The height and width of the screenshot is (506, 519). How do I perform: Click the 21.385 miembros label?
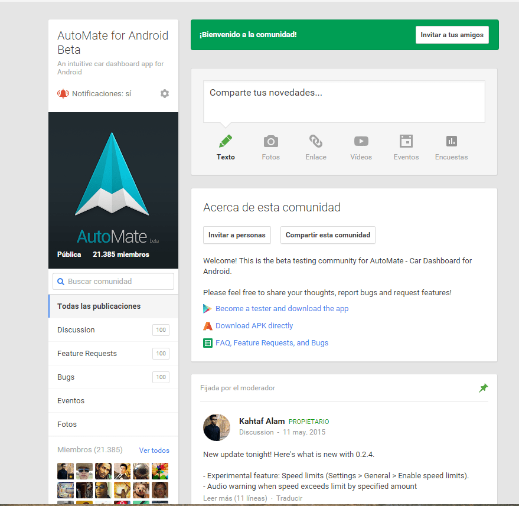pyautogui.click(x=121, y=254)
